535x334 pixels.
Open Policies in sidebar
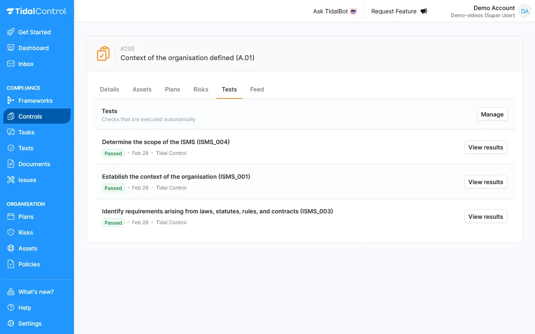(37, 264)
